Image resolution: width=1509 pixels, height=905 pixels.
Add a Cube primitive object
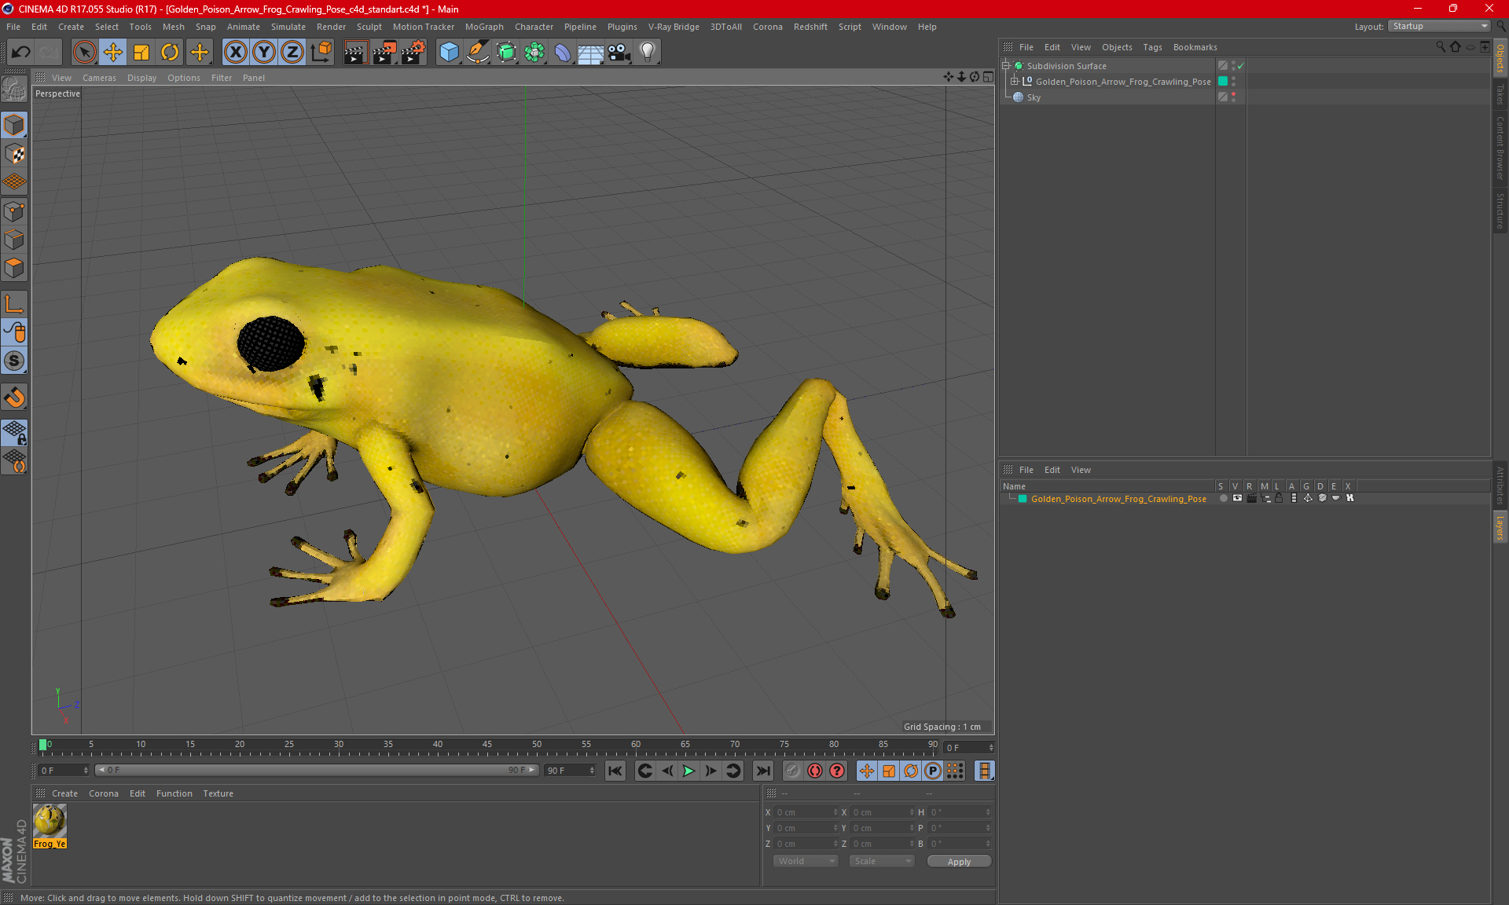click(449, 53)
